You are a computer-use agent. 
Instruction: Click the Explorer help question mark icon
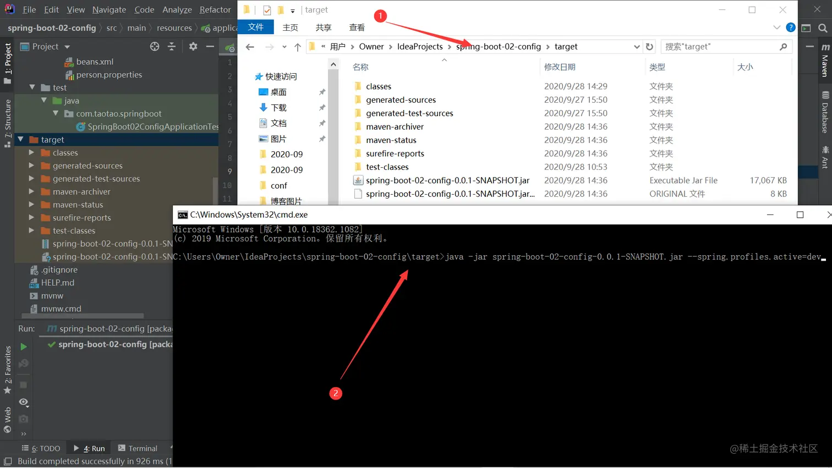click(791, 27)
